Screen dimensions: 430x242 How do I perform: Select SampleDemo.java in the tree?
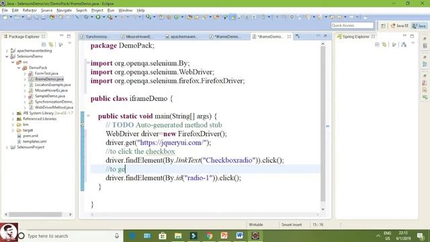click(50, 96)
